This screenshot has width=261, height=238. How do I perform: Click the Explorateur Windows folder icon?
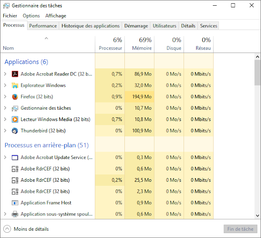(15, 85)
